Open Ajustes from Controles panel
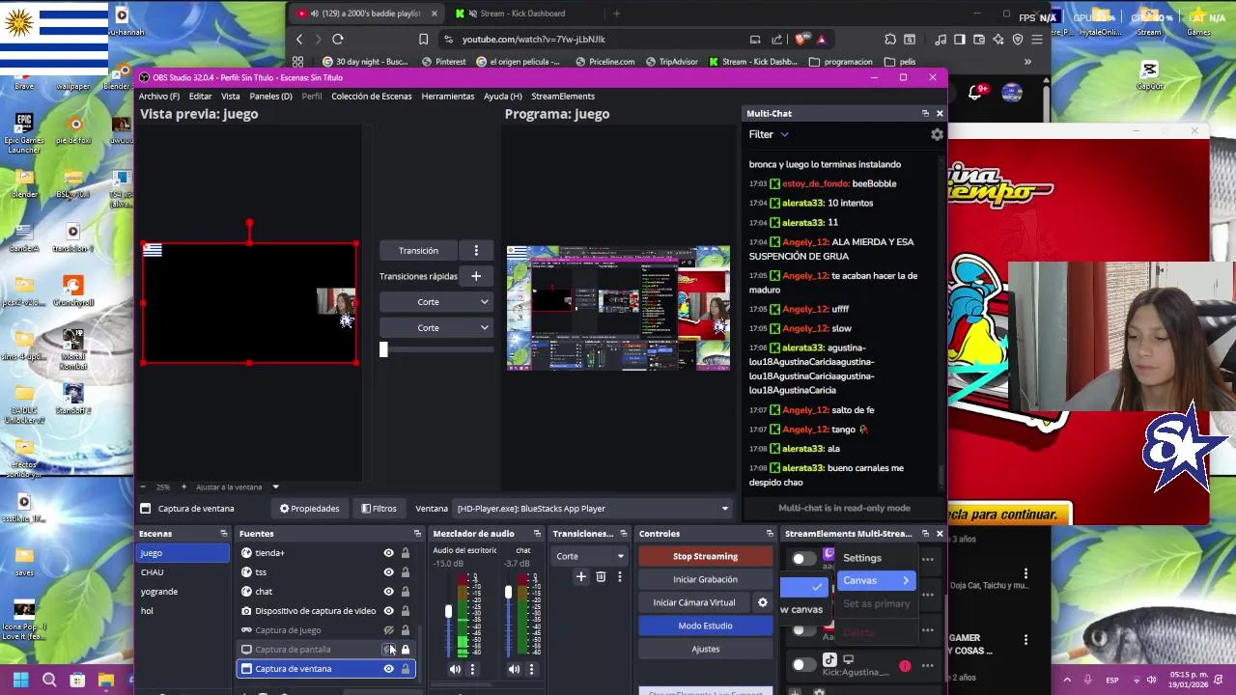Image resolution: width=1236 pixels, height=695 pixels. click(x=705, y=649)
